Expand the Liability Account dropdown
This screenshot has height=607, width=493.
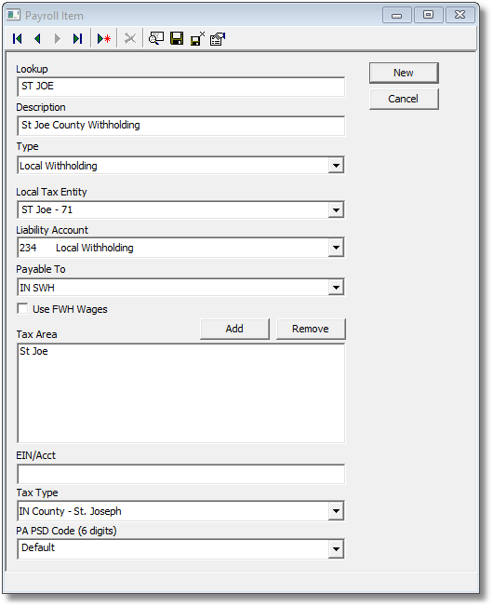[x=336, y=248]
